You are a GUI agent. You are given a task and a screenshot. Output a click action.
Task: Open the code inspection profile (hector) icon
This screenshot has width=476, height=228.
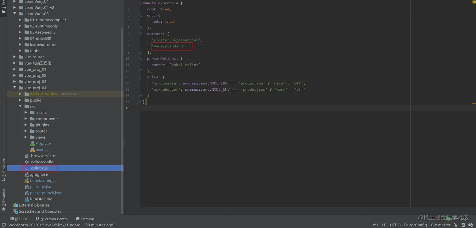[x=463, y=225]
